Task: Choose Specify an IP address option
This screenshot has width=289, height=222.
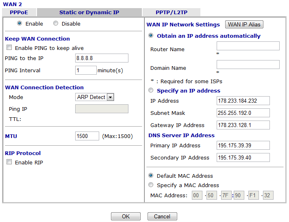Action: click(x=151, y=91)
